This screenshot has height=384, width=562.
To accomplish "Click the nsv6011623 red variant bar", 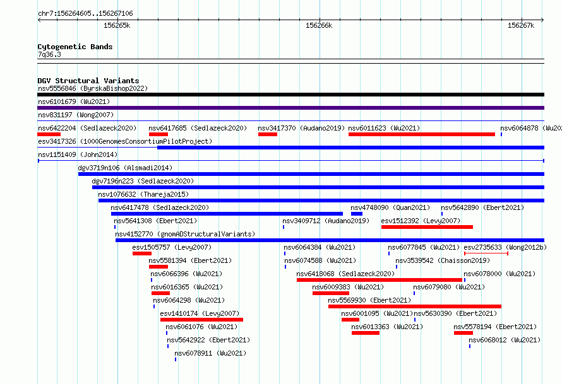I will click(x=422, y=134).
